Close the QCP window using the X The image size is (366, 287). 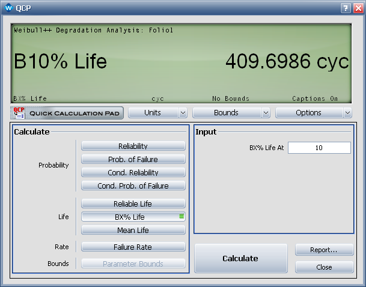(x=357, y=8)
